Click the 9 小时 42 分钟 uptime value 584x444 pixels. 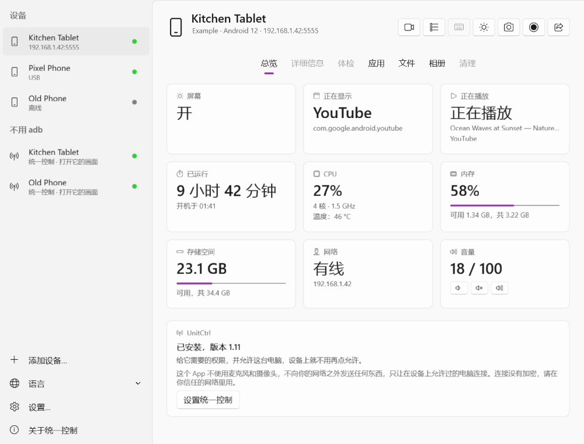tap(227, 190)
